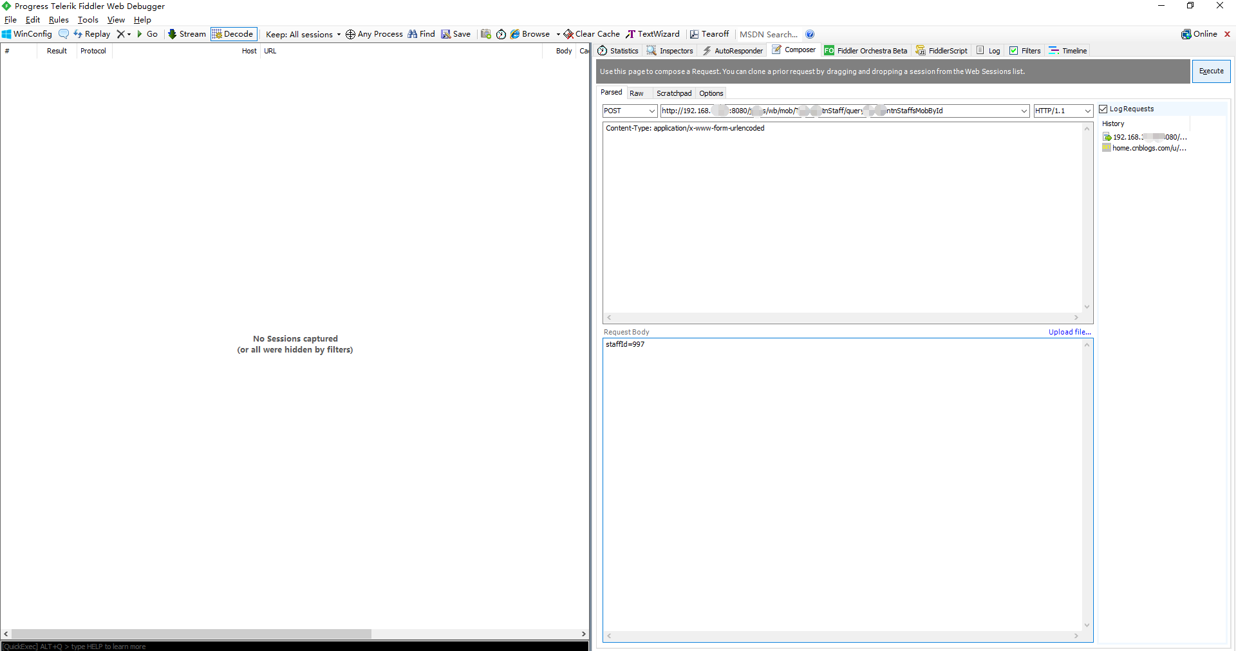
Task: Click the Browse Internet Explorer icon
Action: click(515, 34)
